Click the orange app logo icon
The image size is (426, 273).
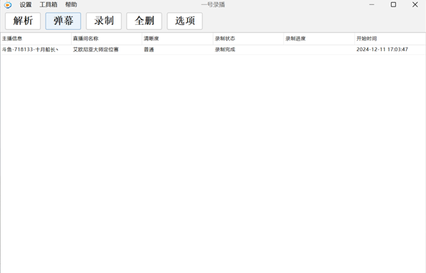[8, 4]
